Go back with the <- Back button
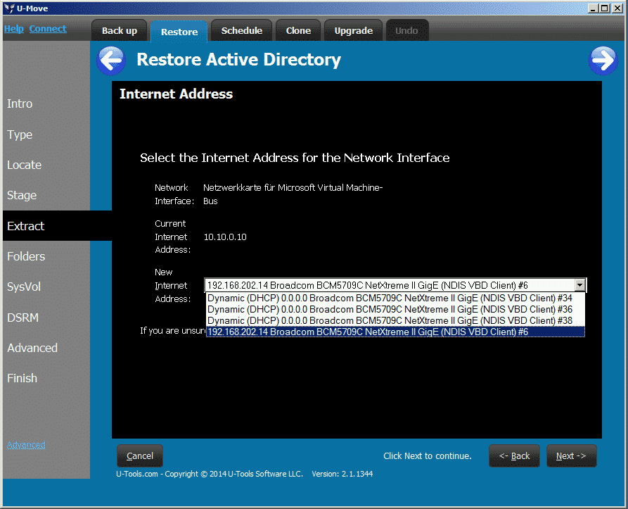The height and width of the screenshot is (509, 628). 514,455
